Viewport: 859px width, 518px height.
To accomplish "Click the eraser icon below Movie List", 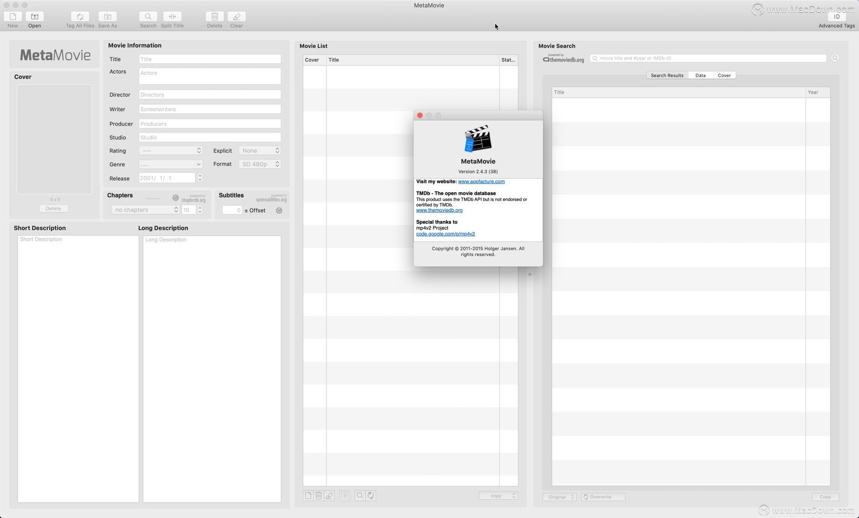I will tap(329, 496).
